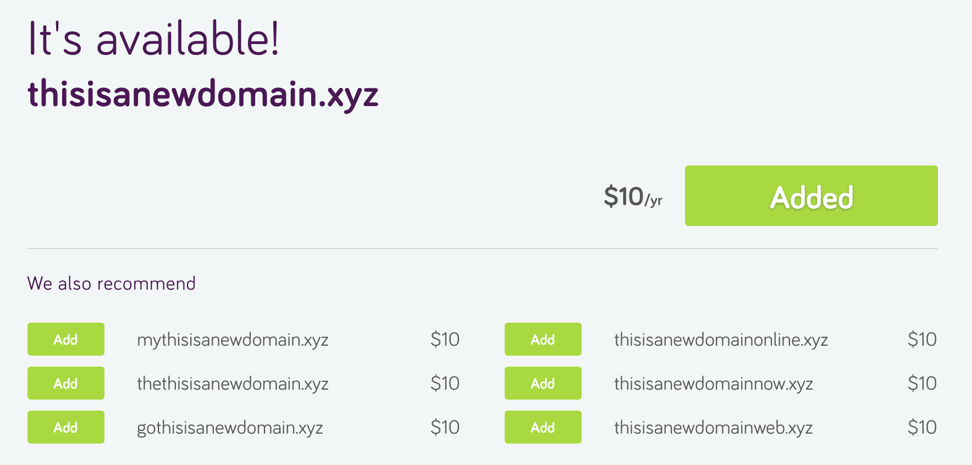Select the thisisanewdomainonline.xyz domain name
The height and width of the screenshot is (465, 972).
pyautogui.click(x=722, y=339)
